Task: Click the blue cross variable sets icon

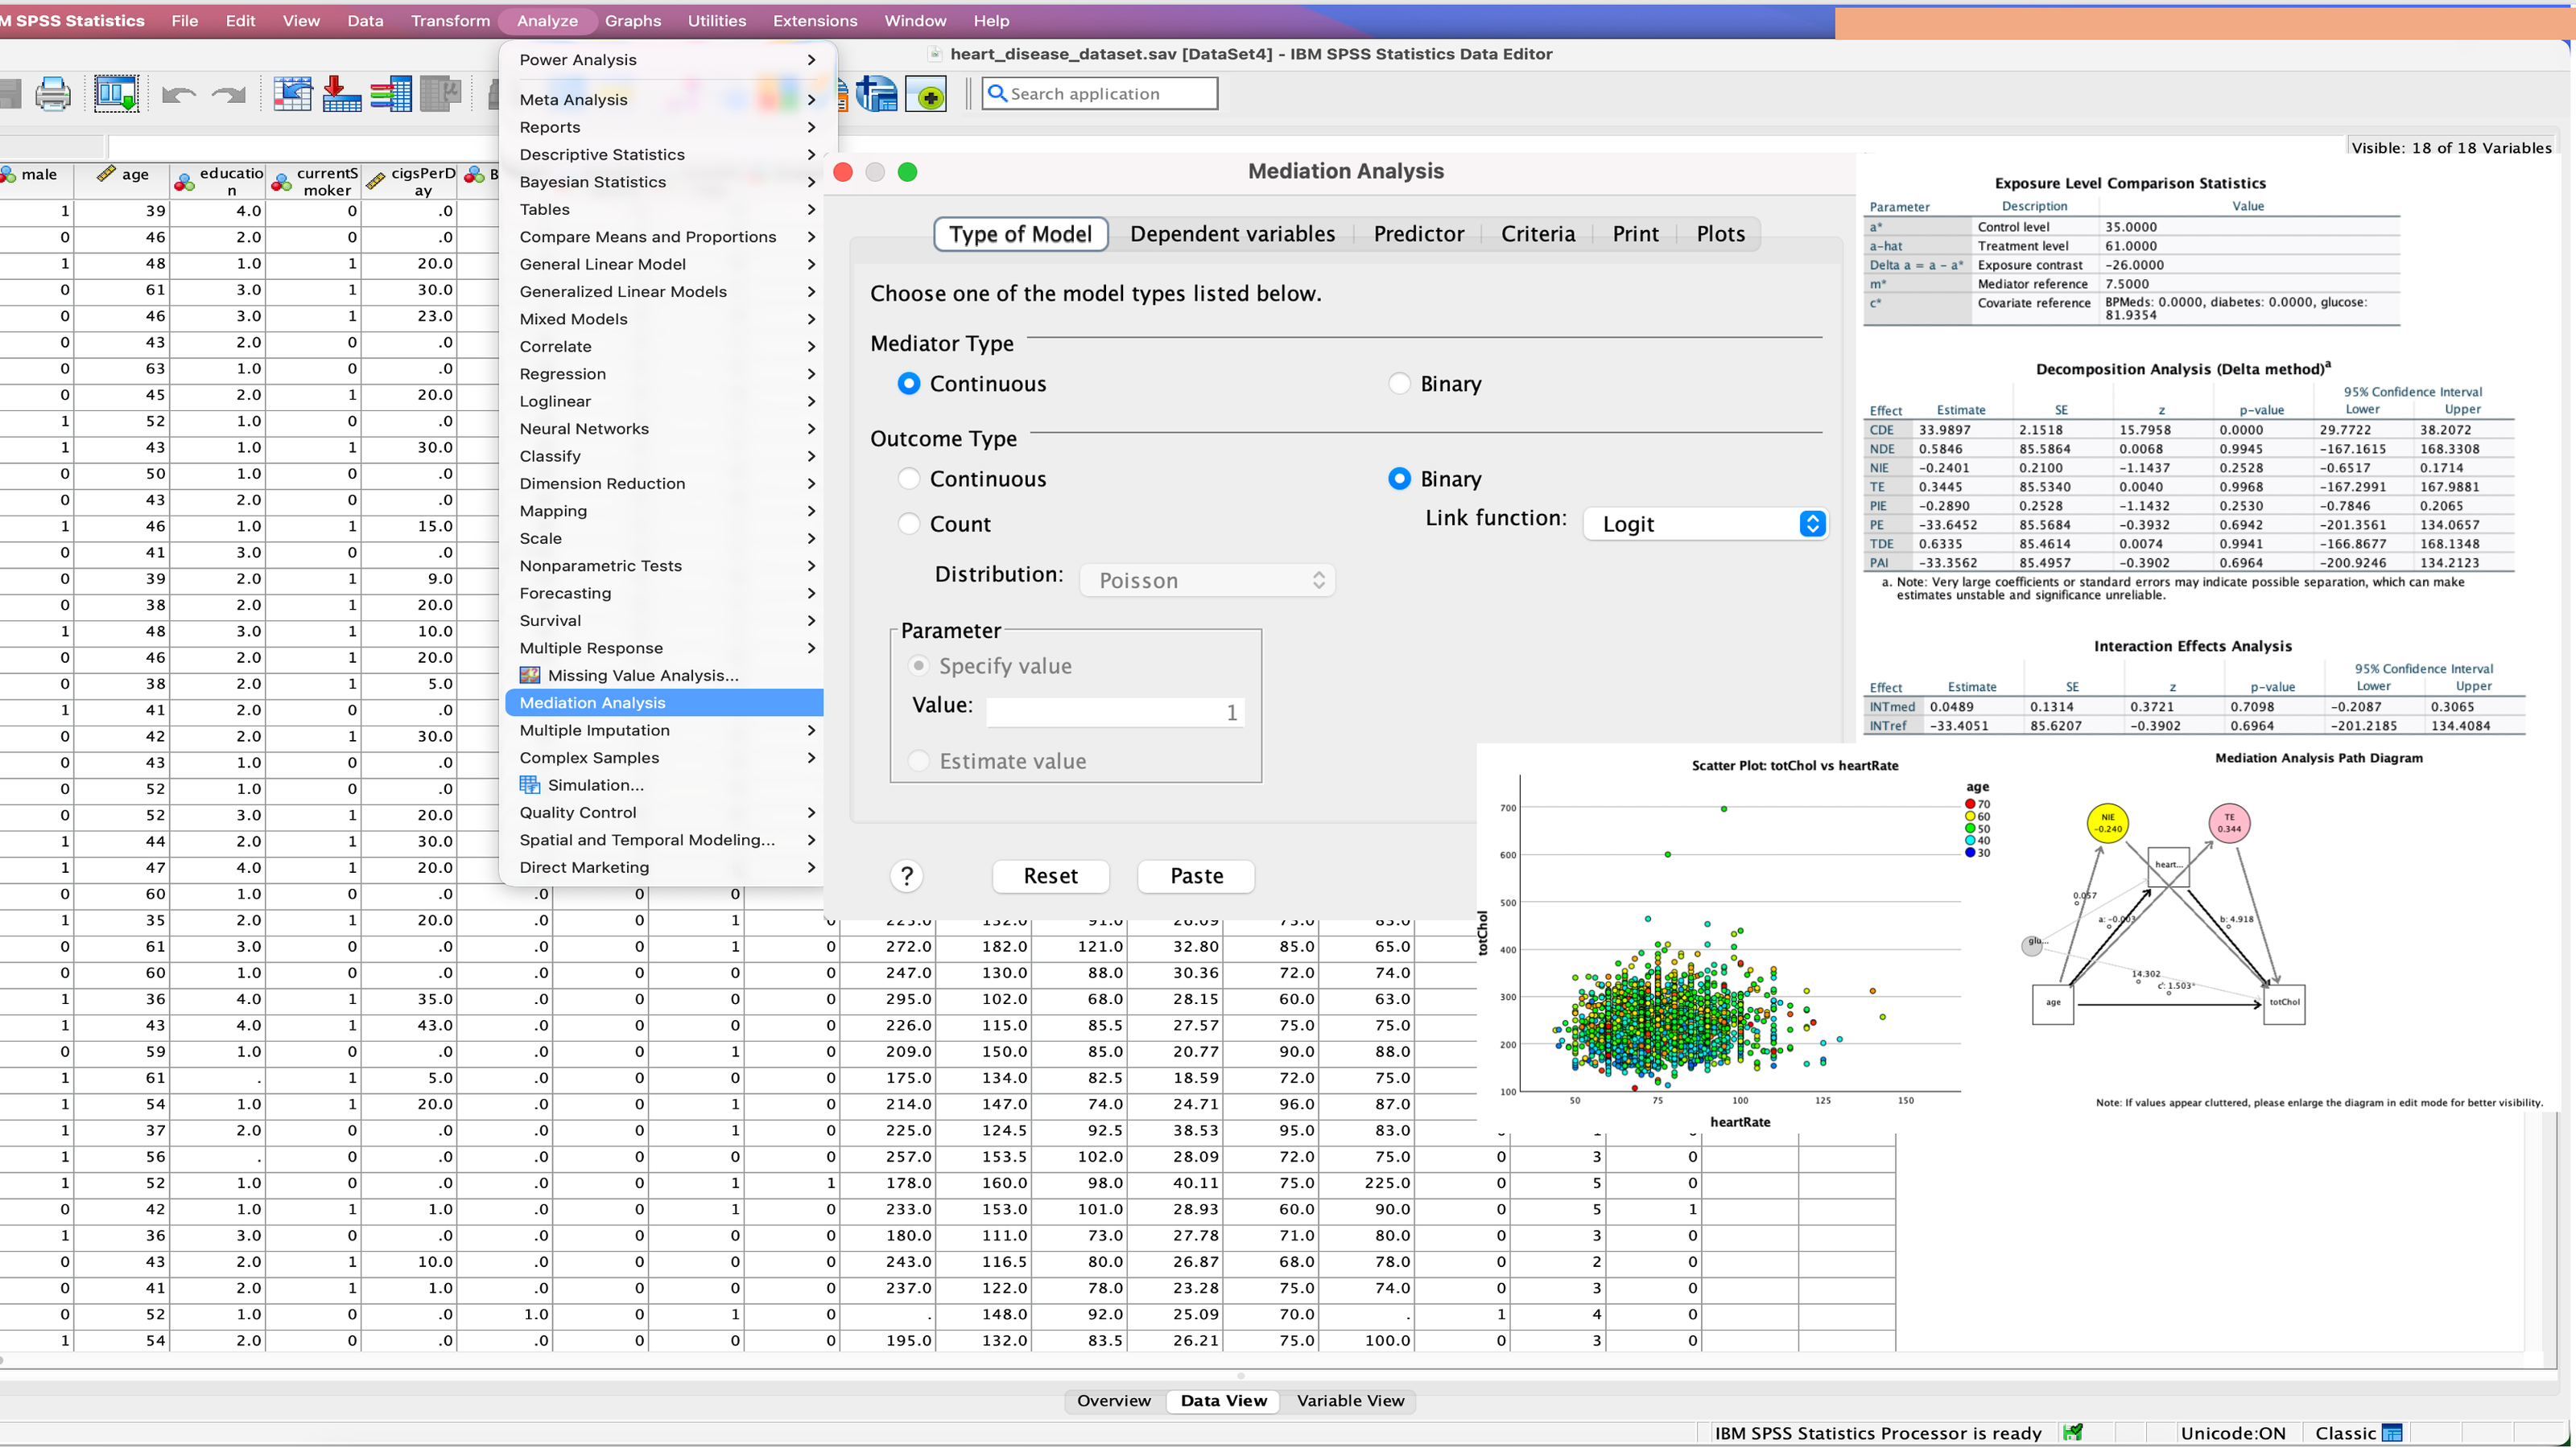Action: [877, 94]
